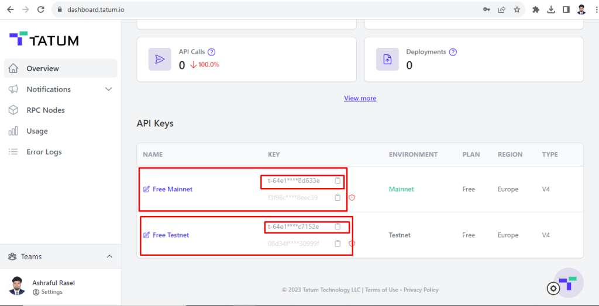Open the Usage page in sidebar

(x=37, y=131)
